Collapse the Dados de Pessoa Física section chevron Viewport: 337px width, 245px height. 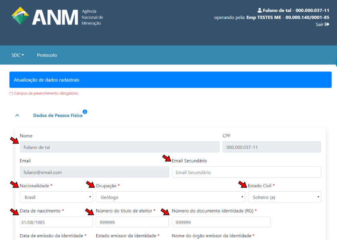(x=17, y=115)
